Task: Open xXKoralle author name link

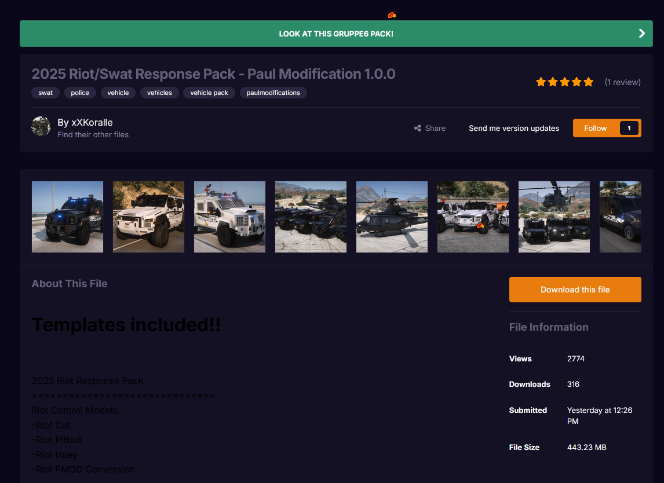Action: click(x=92, y=122)
